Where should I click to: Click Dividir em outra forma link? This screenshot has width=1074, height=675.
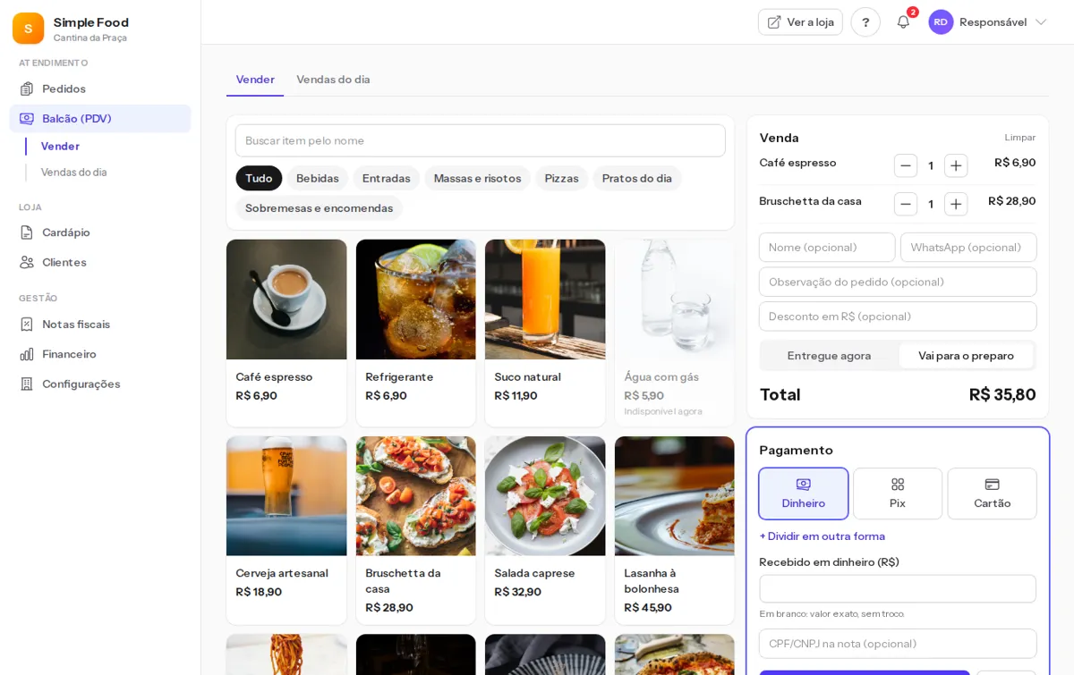(x=822, y=536)
